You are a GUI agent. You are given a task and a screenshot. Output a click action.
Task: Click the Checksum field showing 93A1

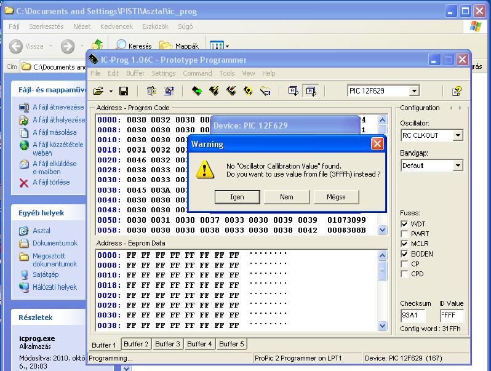coord(413,315)
